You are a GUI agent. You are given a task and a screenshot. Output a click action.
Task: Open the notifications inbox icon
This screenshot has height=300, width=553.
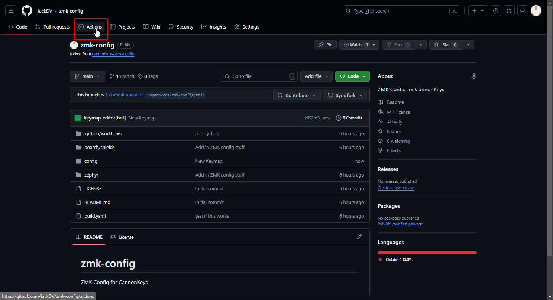[x=523, y=11]
